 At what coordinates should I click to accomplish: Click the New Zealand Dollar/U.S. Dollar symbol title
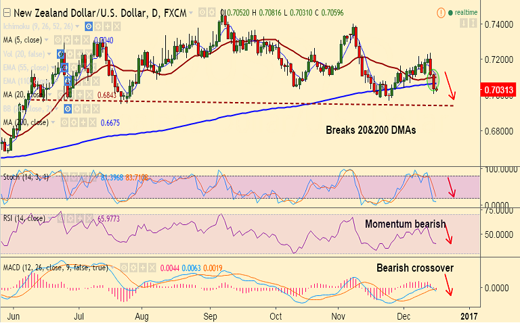click(100, 13)
